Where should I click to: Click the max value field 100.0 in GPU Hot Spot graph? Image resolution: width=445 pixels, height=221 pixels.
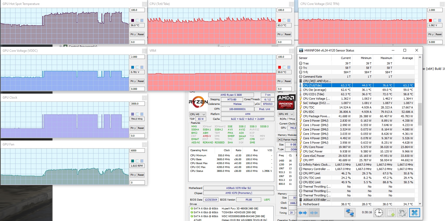pos(137,10)
